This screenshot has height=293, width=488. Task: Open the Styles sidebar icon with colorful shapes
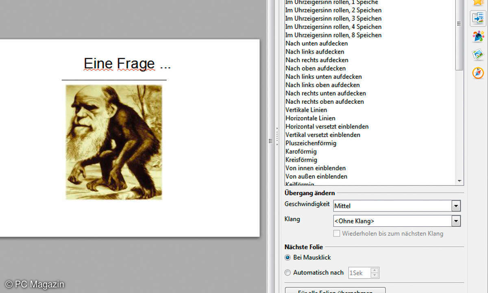pyautogui.click(x=478, y=36)
